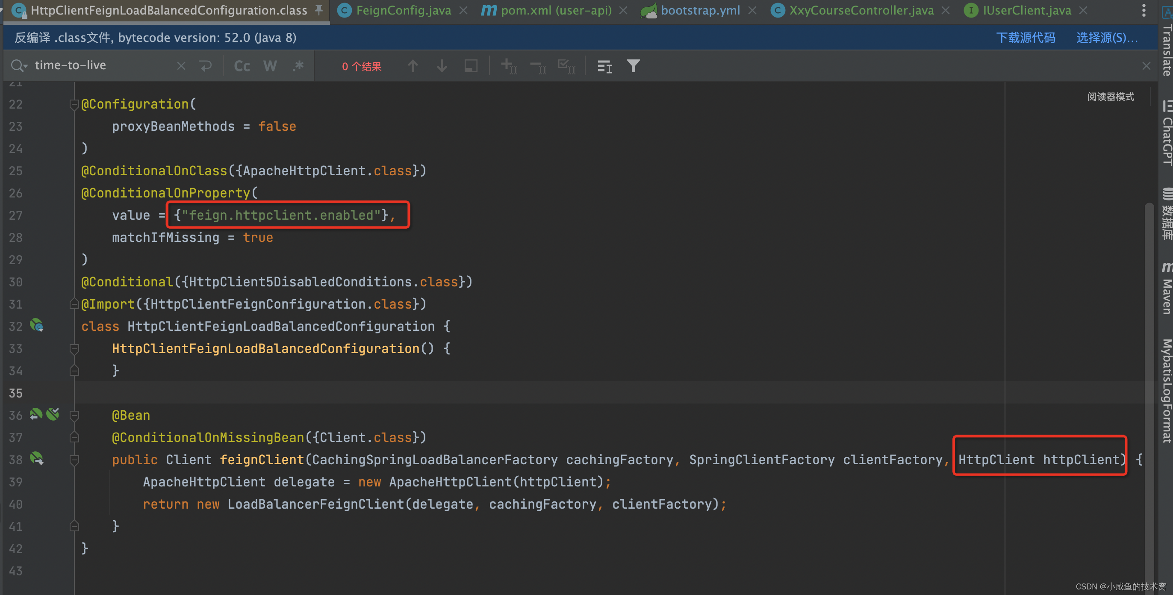Toggle fold end marker at line 34
Screen dimensions: 1173x595
74,371
